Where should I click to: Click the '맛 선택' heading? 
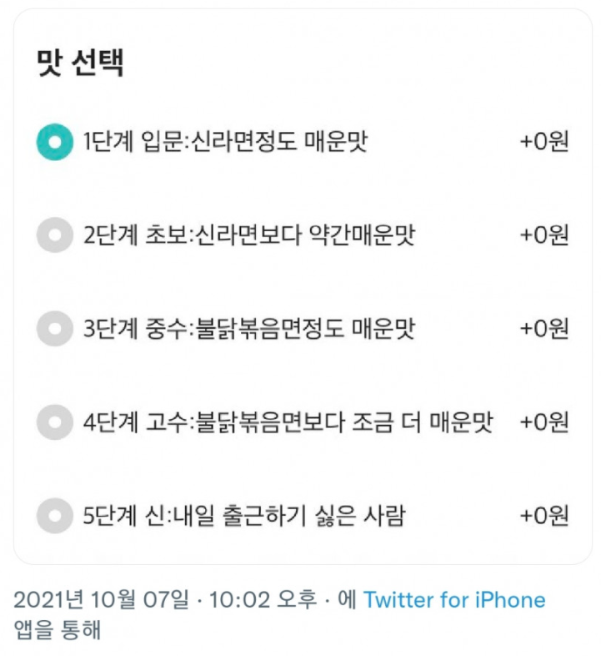click(80, 63)
